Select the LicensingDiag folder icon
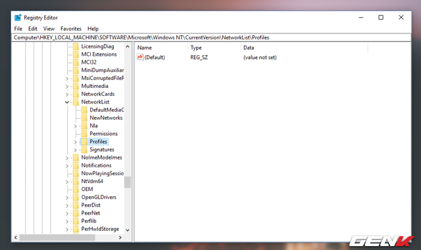This screenshot has height=250, width=421. [x=76, y=47]
